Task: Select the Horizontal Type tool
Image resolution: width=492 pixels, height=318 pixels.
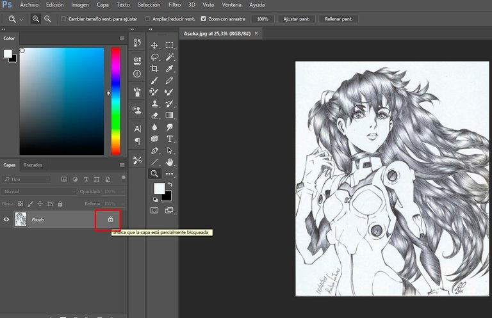Action: pos(169,139)
